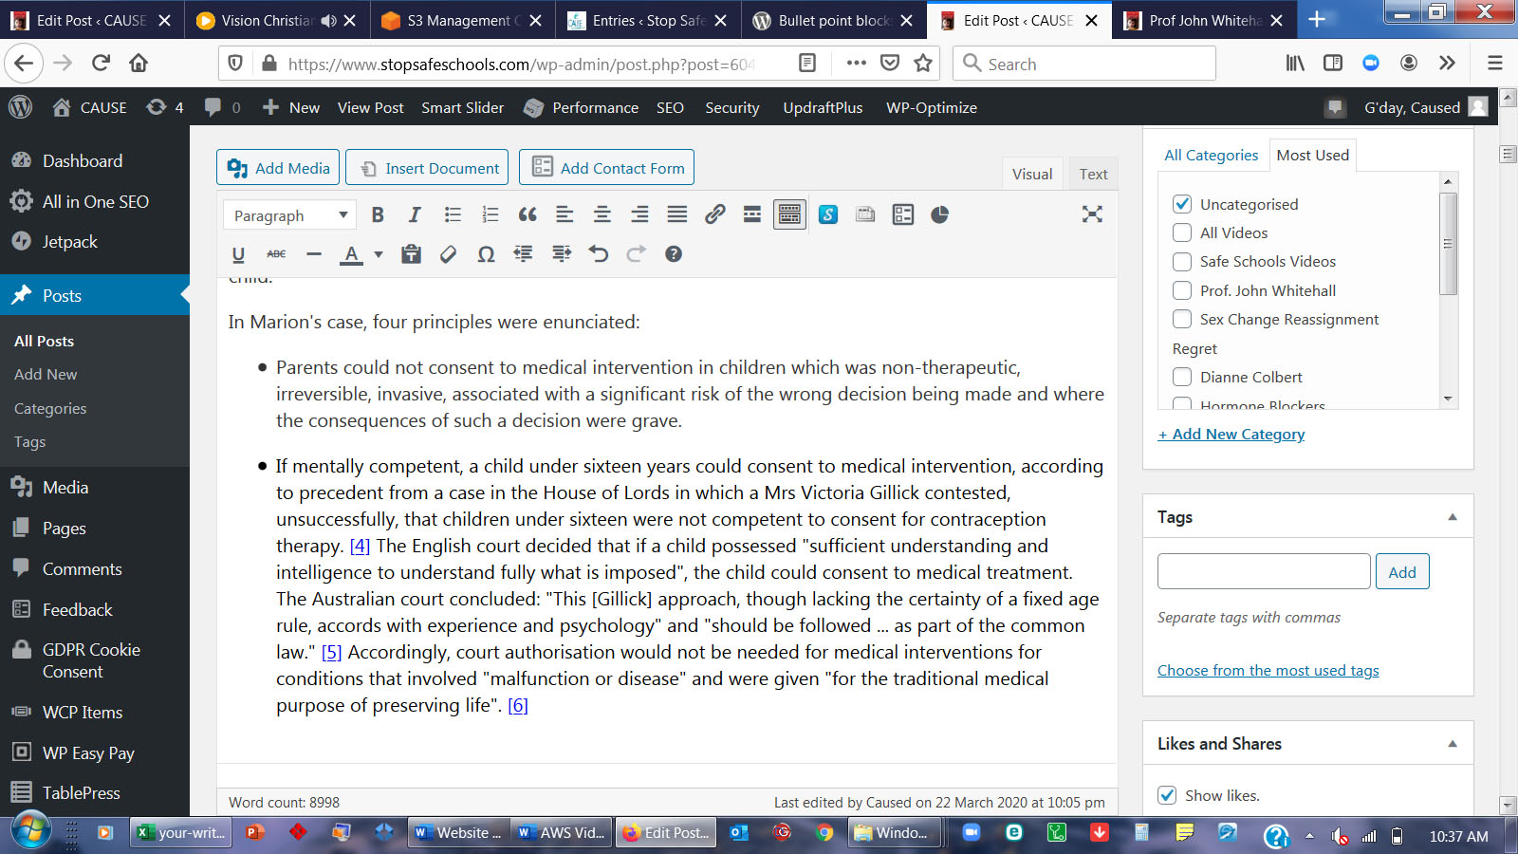Screen dimensions: 1518x854
Task: Toggle bold formatting in editor toolbar
Action: pyautogui.click(x=378, y=215)
